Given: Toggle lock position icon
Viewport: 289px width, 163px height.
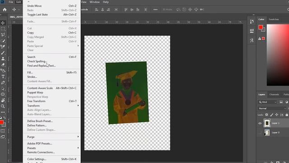Looking at the screenshot, I should click(277, 115).
